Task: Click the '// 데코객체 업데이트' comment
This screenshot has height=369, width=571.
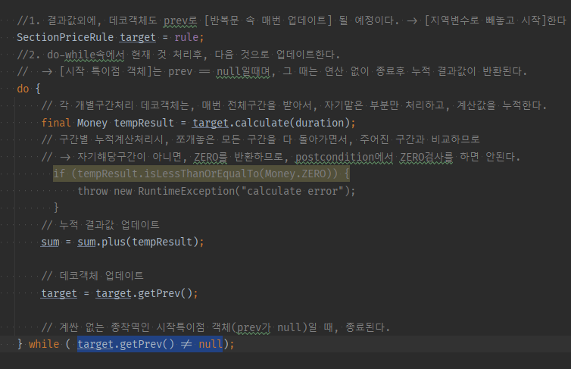Action: (x=92, y=276)
